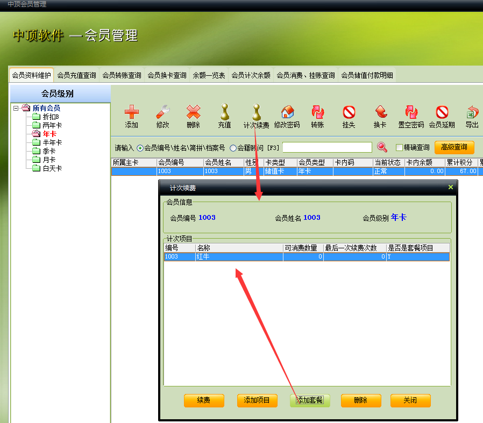
Task: Click the 会员延期 extension icon
Action: tap(442, 112)
